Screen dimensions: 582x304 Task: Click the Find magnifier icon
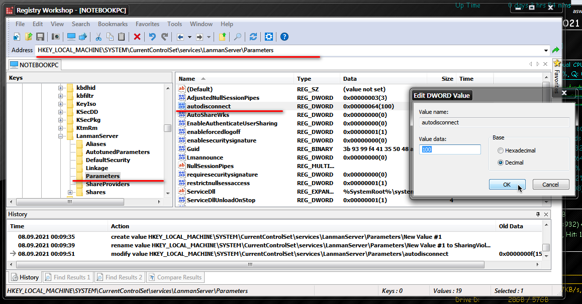pyautogui.click(x=238, y=37)
